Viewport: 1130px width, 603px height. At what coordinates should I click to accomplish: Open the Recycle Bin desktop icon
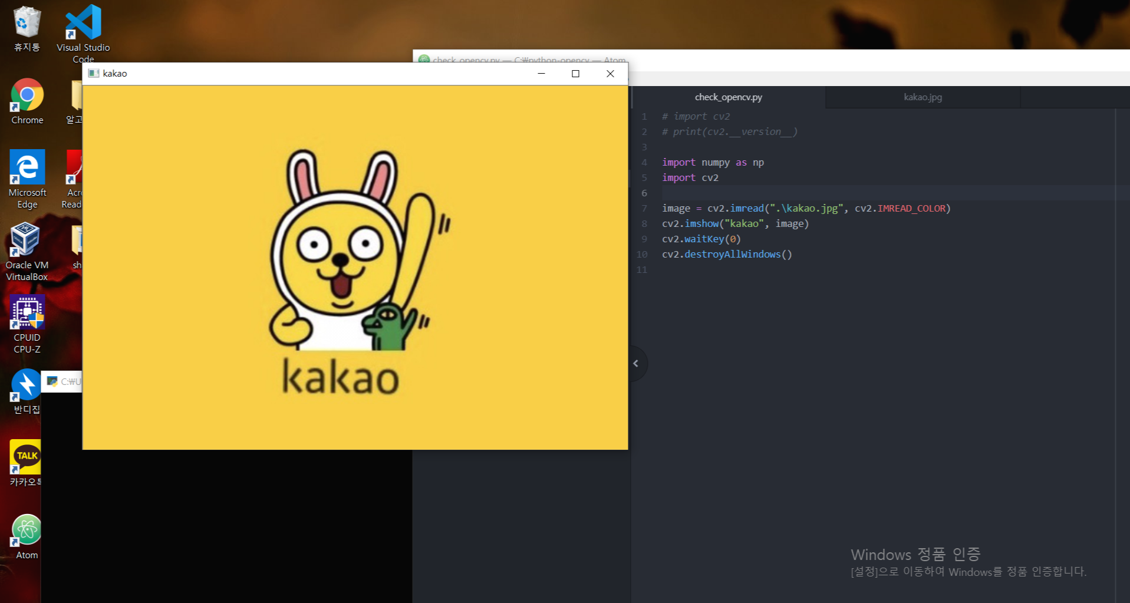point(27,28)
